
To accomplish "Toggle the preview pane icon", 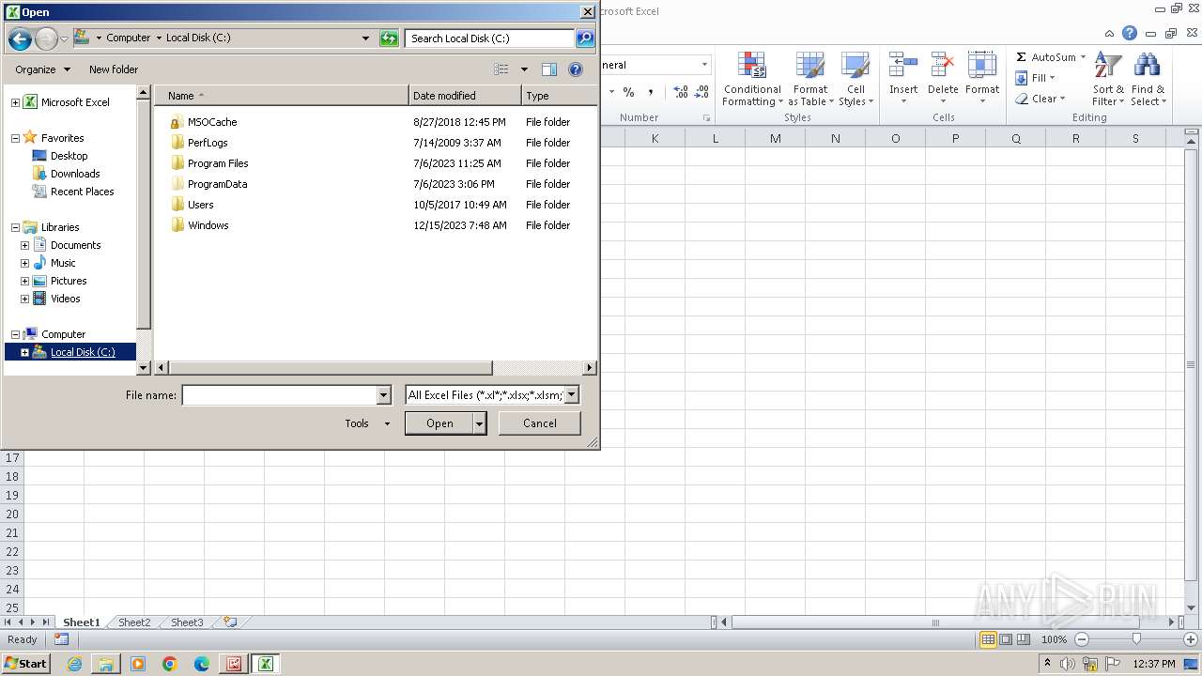I will pyautogui.click(x=549, y=69).
